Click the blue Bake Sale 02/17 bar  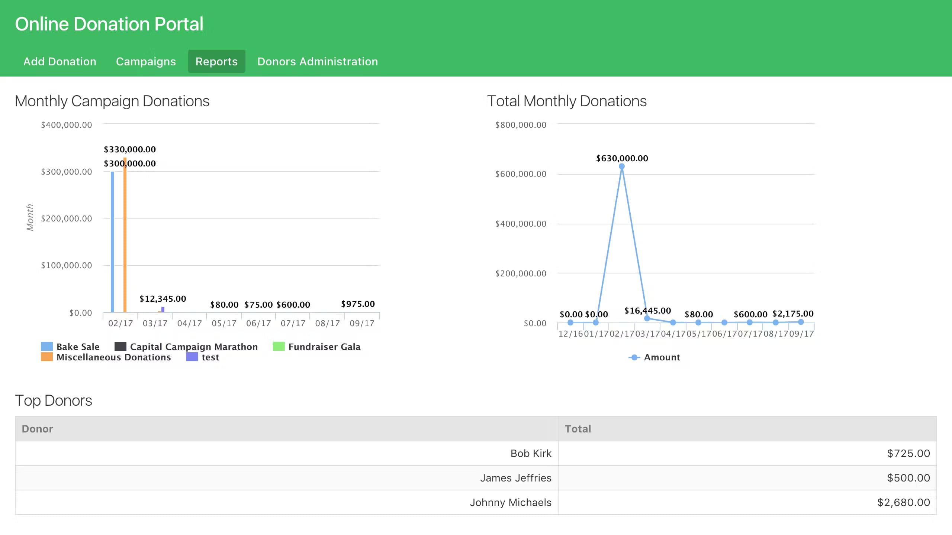[112, 241]
